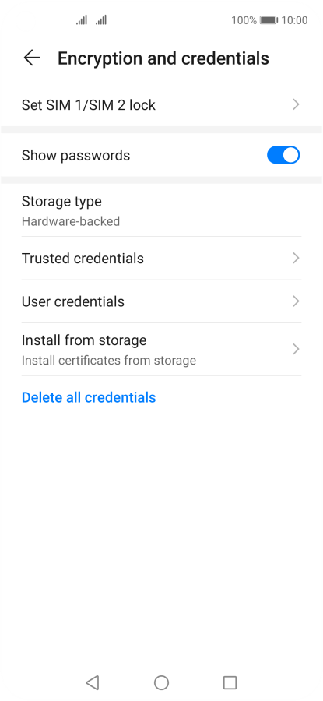Tap Delete all credentials link
The height and width of the screenshot is (701, 323).
(x=89, y=397)
